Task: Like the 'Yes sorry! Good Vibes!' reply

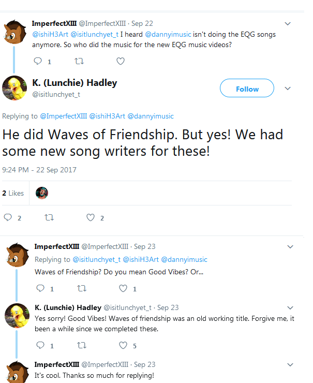Action: click(123, 345)
